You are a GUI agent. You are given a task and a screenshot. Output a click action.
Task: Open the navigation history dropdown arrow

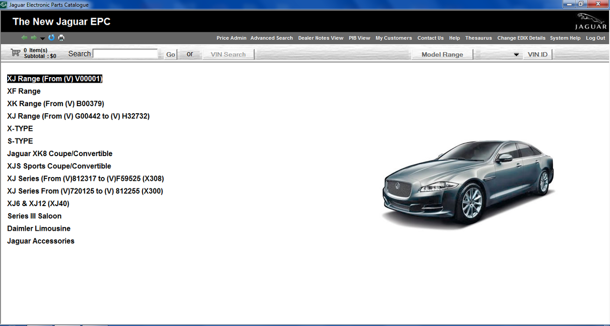point(42,39)
